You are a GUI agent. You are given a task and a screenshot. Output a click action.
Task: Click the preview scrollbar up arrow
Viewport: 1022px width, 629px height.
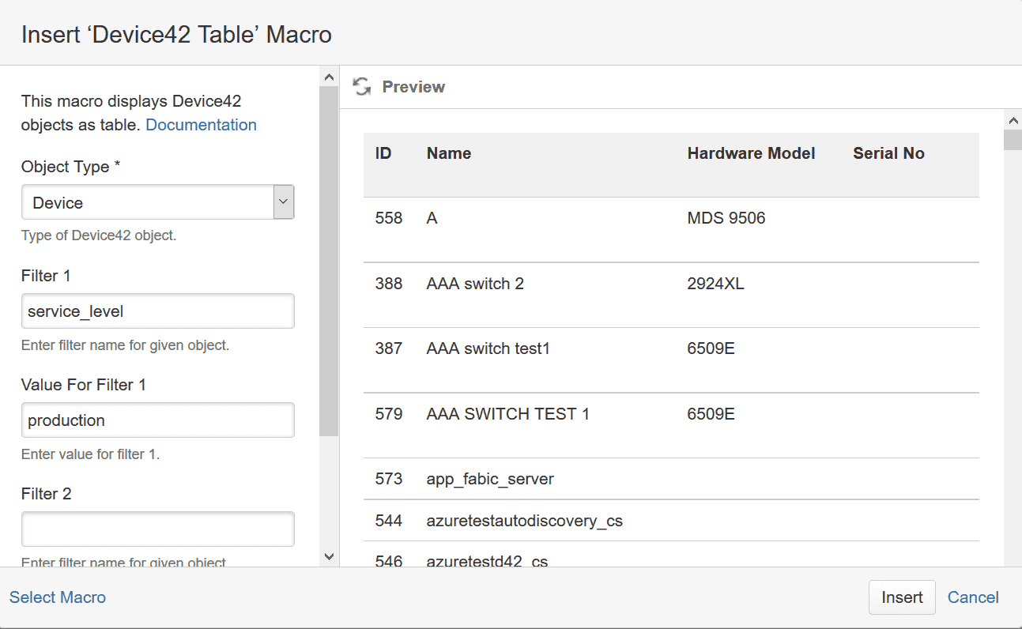(x=1013, y=119)
